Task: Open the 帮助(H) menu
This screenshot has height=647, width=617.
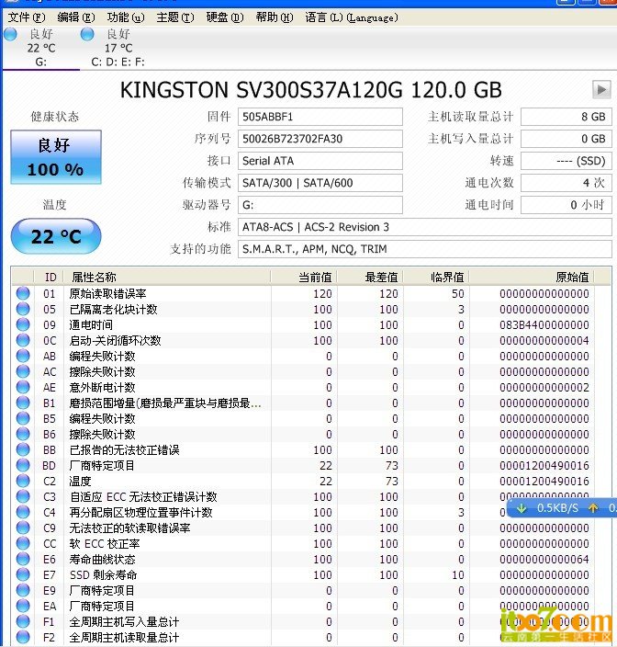Action: [275, 17]
